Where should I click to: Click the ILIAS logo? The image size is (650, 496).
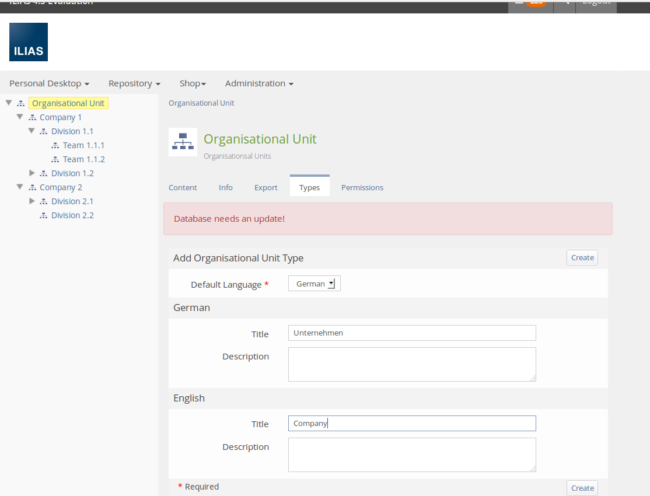(x=29, y=42)
